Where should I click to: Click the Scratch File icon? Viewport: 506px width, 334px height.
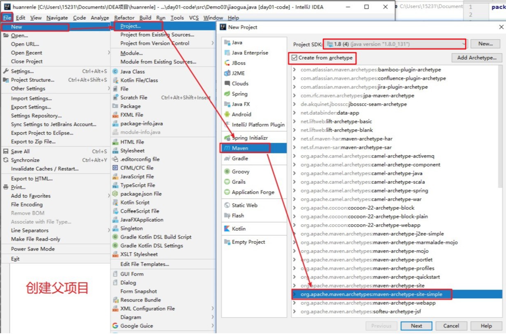coord(115,97)
